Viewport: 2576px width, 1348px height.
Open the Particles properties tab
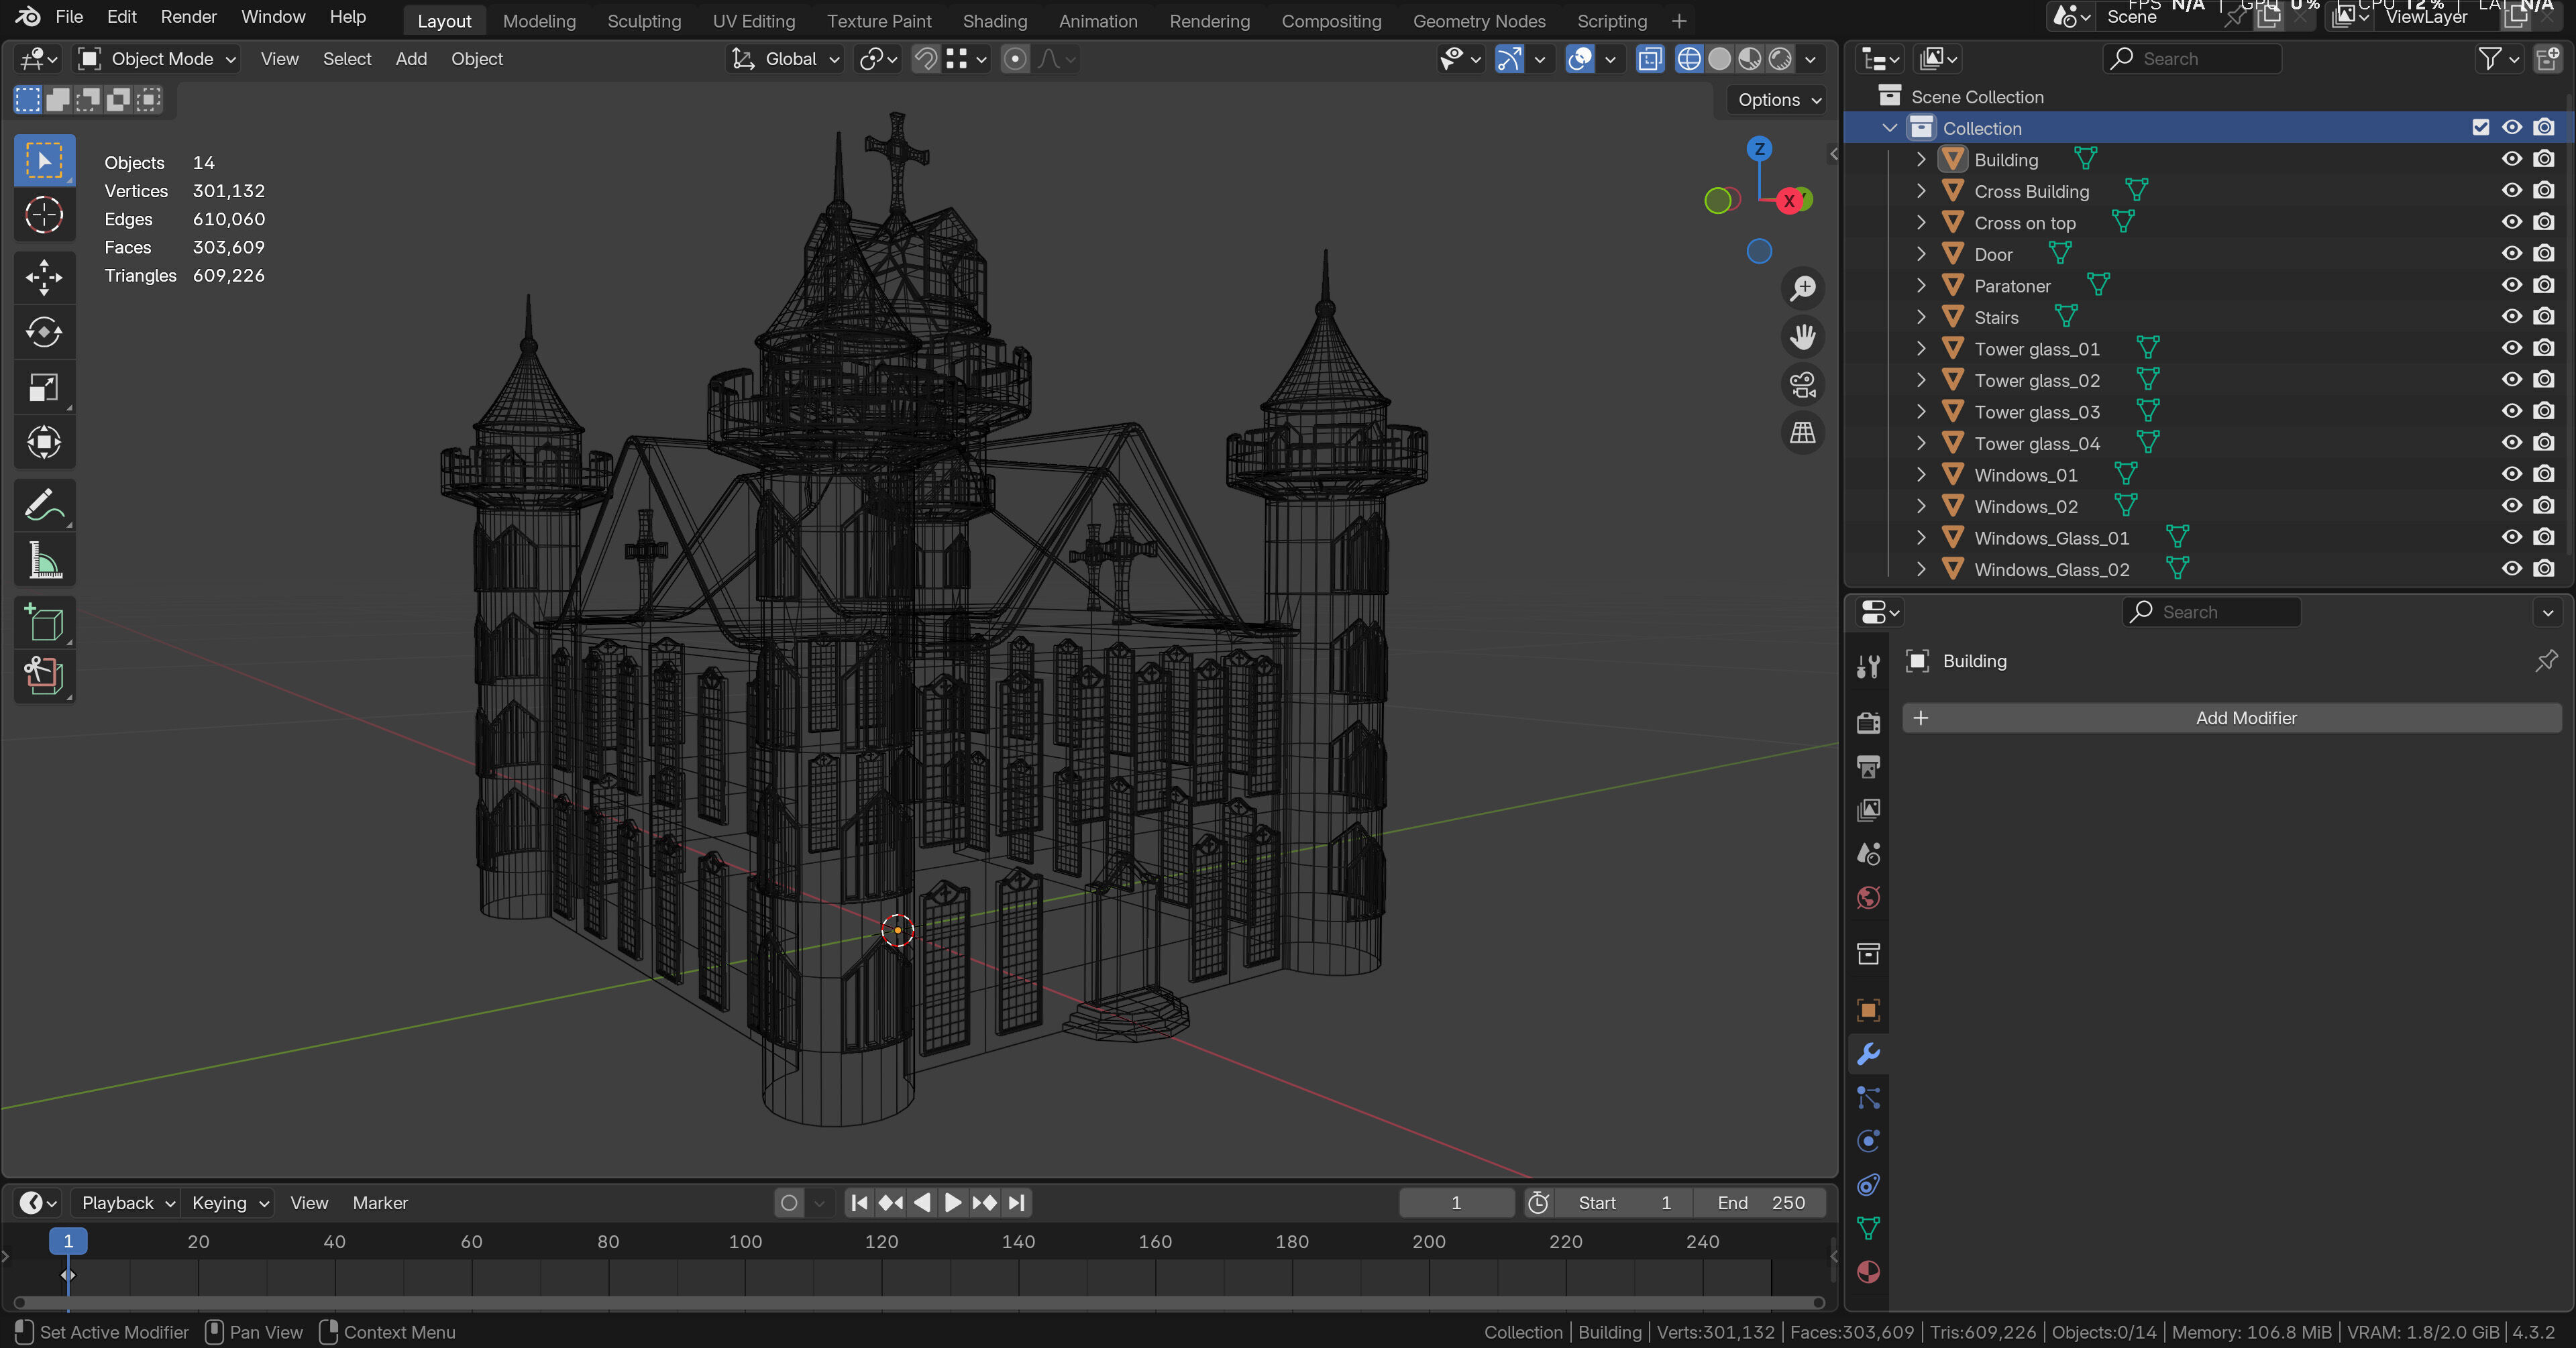pyautogui.click(x=1868, y=1098)
